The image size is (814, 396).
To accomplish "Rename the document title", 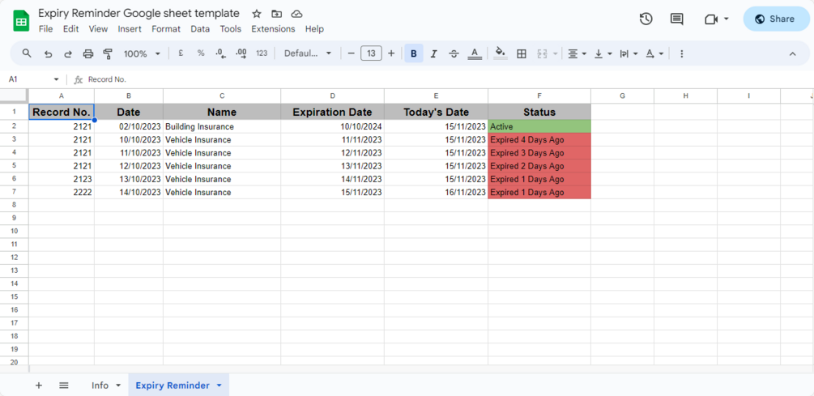I will pyautogui.click(x=139, y=14).
